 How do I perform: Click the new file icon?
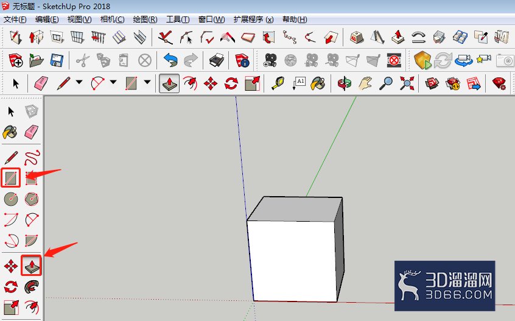15,60
